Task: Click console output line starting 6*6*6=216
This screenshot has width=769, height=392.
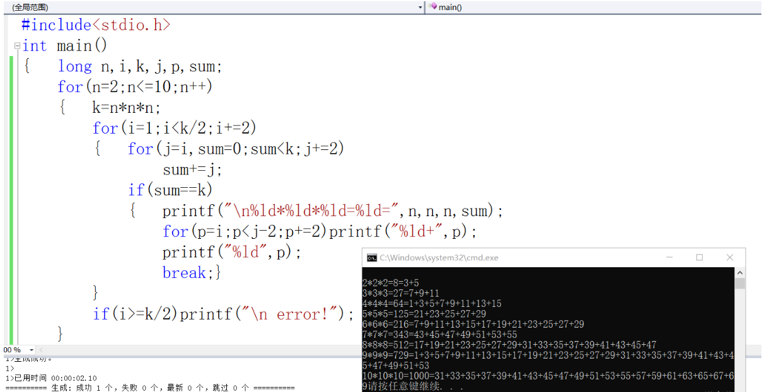Action: [x=473, y=324]
